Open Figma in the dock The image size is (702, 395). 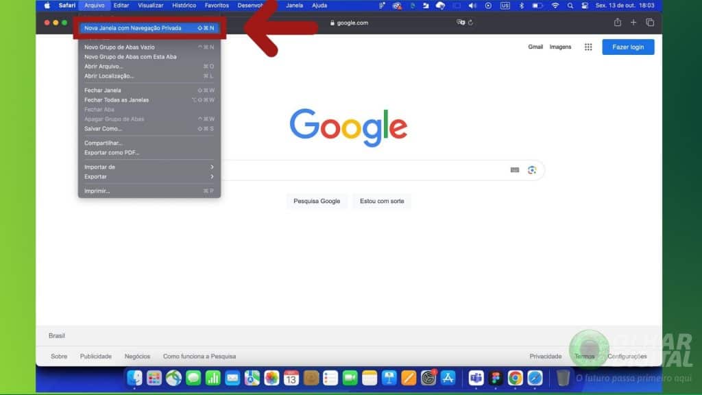click(496, 378)
